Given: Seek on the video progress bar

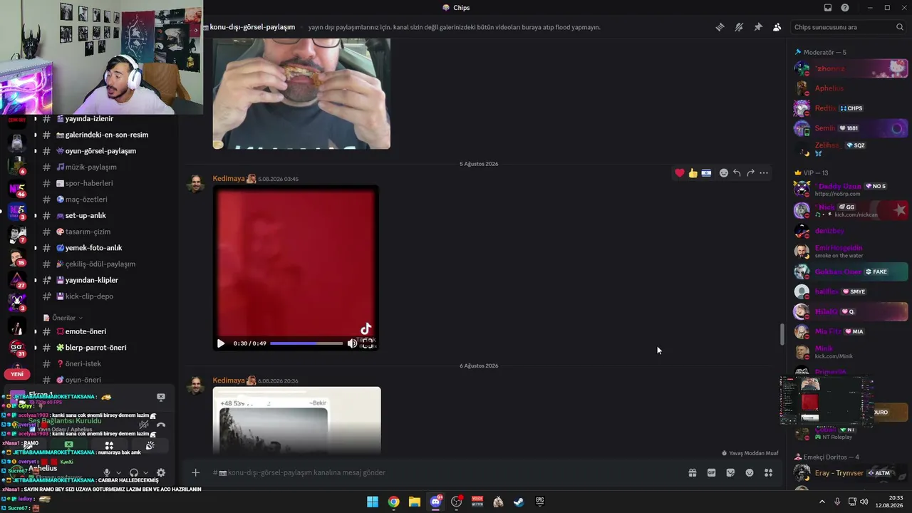Looking at the screenshot, I should coord(306,343).
